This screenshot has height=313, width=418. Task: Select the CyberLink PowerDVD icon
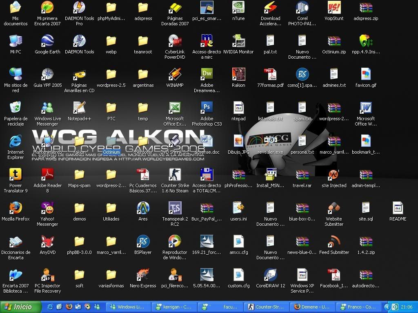click(x=175, y=41)
